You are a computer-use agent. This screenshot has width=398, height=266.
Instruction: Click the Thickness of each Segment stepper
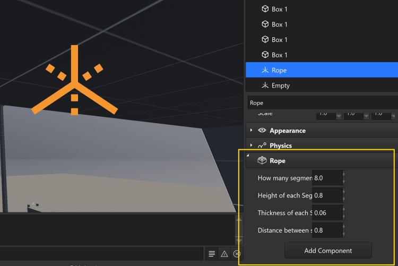[x=344, y=213]
